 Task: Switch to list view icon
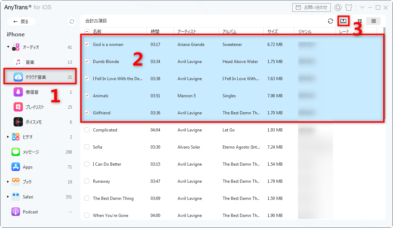373,21
